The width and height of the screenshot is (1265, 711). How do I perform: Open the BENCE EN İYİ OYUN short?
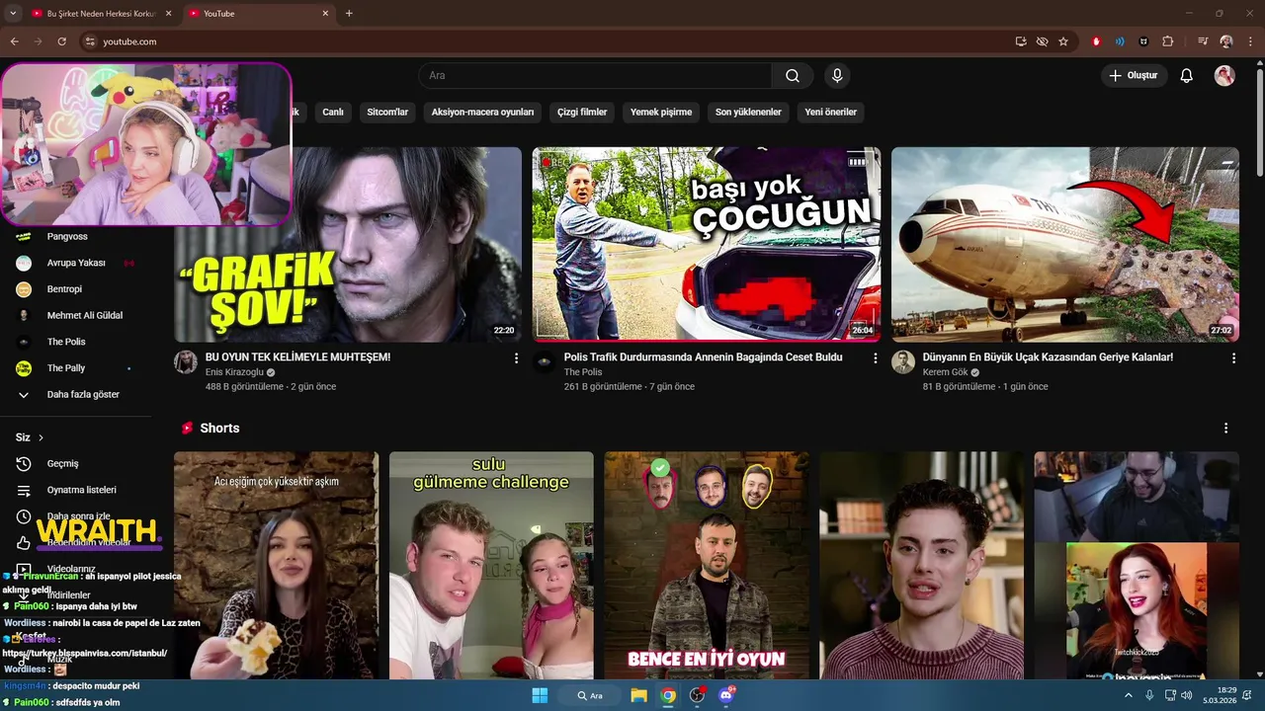point(707,566)
